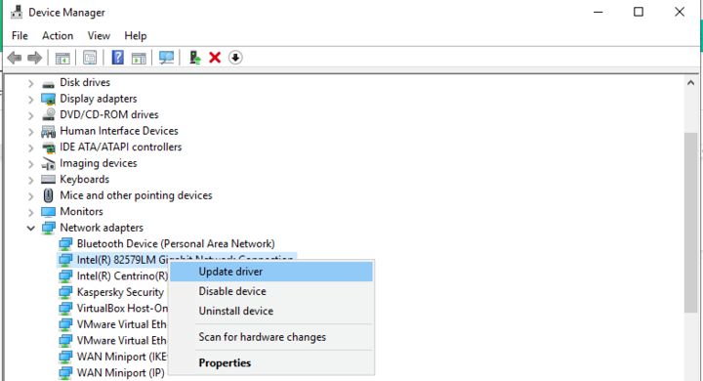
Task: Open the File menu
Action: click(20, 35)
